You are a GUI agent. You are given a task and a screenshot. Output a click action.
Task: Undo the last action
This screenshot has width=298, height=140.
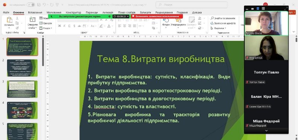[x=44, y=4]
